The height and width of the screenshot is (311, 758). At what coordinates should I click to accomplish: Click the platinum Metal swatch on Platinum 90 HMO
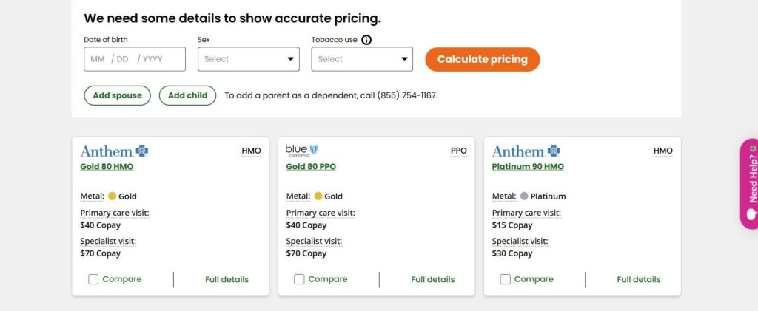(524, 196)
